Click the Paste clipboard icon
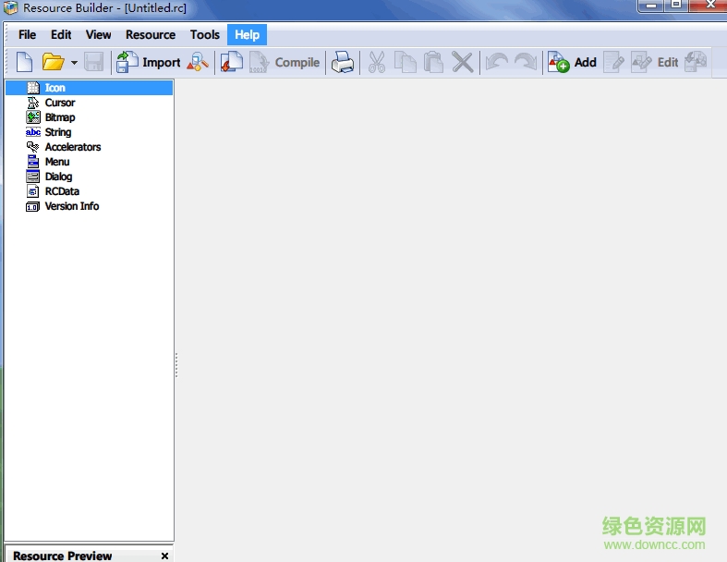 (434, 62)
